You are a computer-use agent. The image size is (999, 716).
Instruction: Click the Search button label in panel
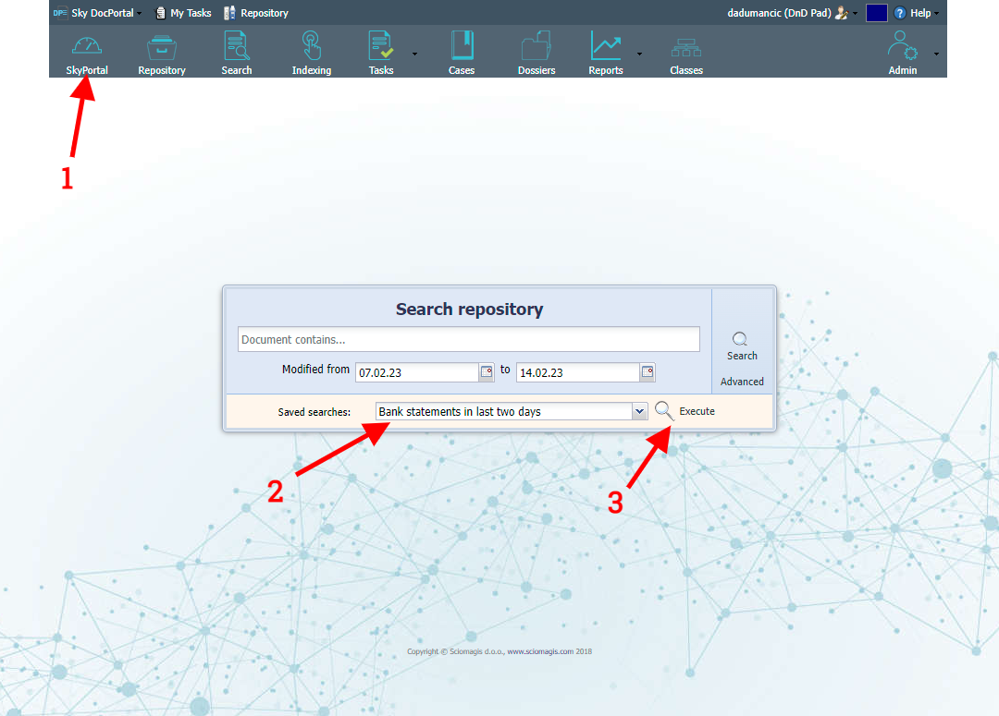[742, 356]
